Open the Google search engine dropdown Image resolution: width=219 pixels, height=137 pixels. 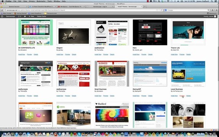click(166, 10)
